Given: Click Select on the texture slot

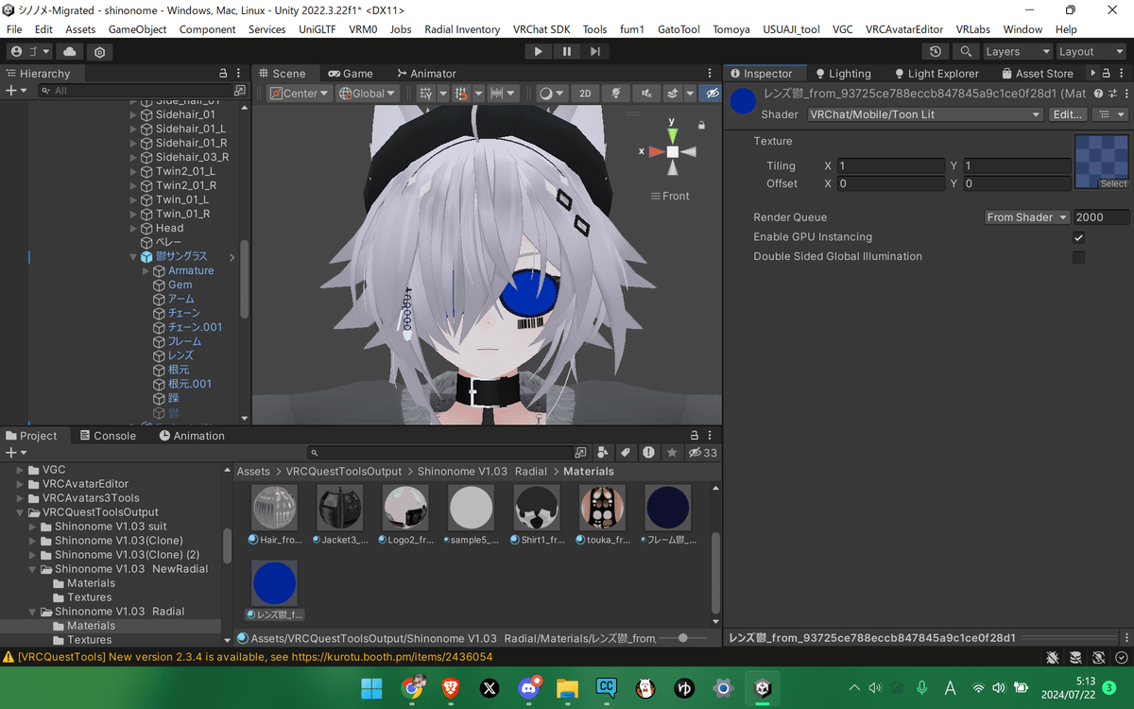Looking at the screenshot, I should [x=1113, y=184].
